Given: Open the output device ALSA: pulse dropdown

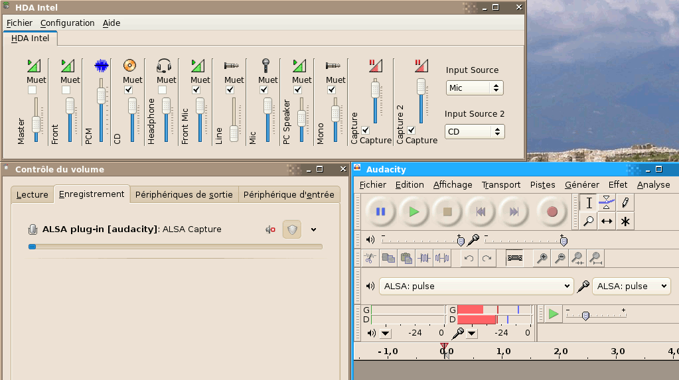Looking at the screenshot, I should (477, 286).
